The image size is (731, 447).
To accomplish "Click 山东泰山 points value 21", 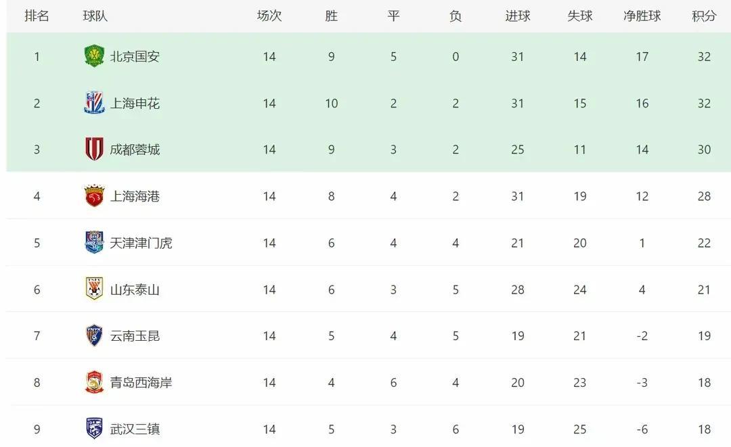I will point(704,289).
